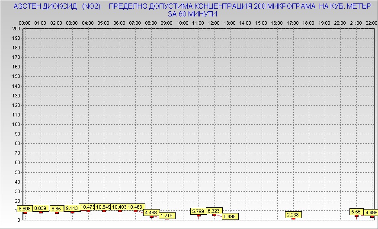The height and width of the screenshot is (229, 378).
Task: Click the 9.143 data point label
Action: [x=72, y=208]
